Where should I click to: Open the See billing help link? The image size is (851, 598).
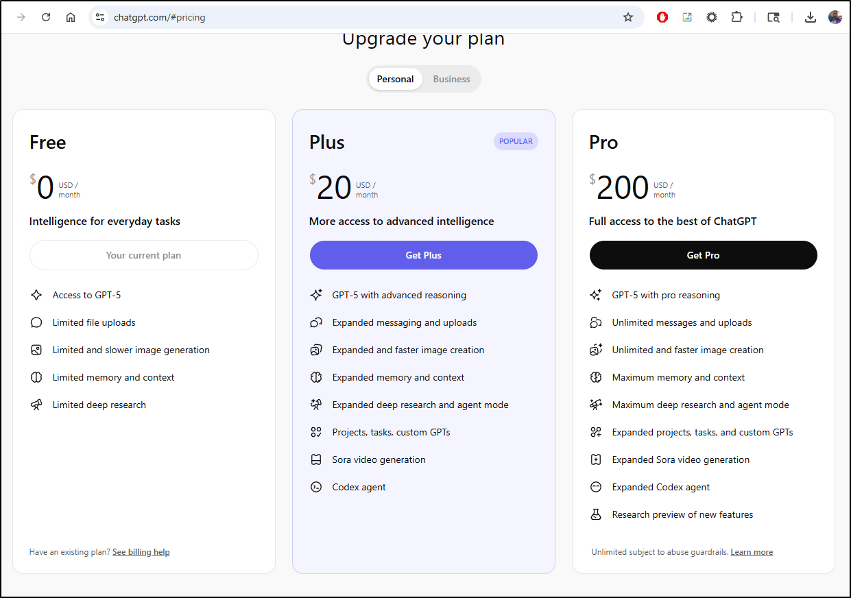141,552
